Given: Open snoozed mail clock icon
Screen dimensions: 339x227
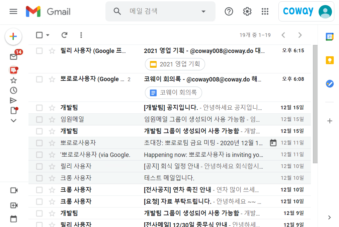Looking at the screenshot, I should [x=13, y=90].
